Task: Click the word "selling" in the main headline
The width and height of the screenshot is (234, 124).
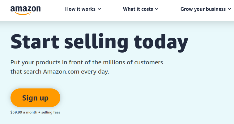Action: (96, 43)
